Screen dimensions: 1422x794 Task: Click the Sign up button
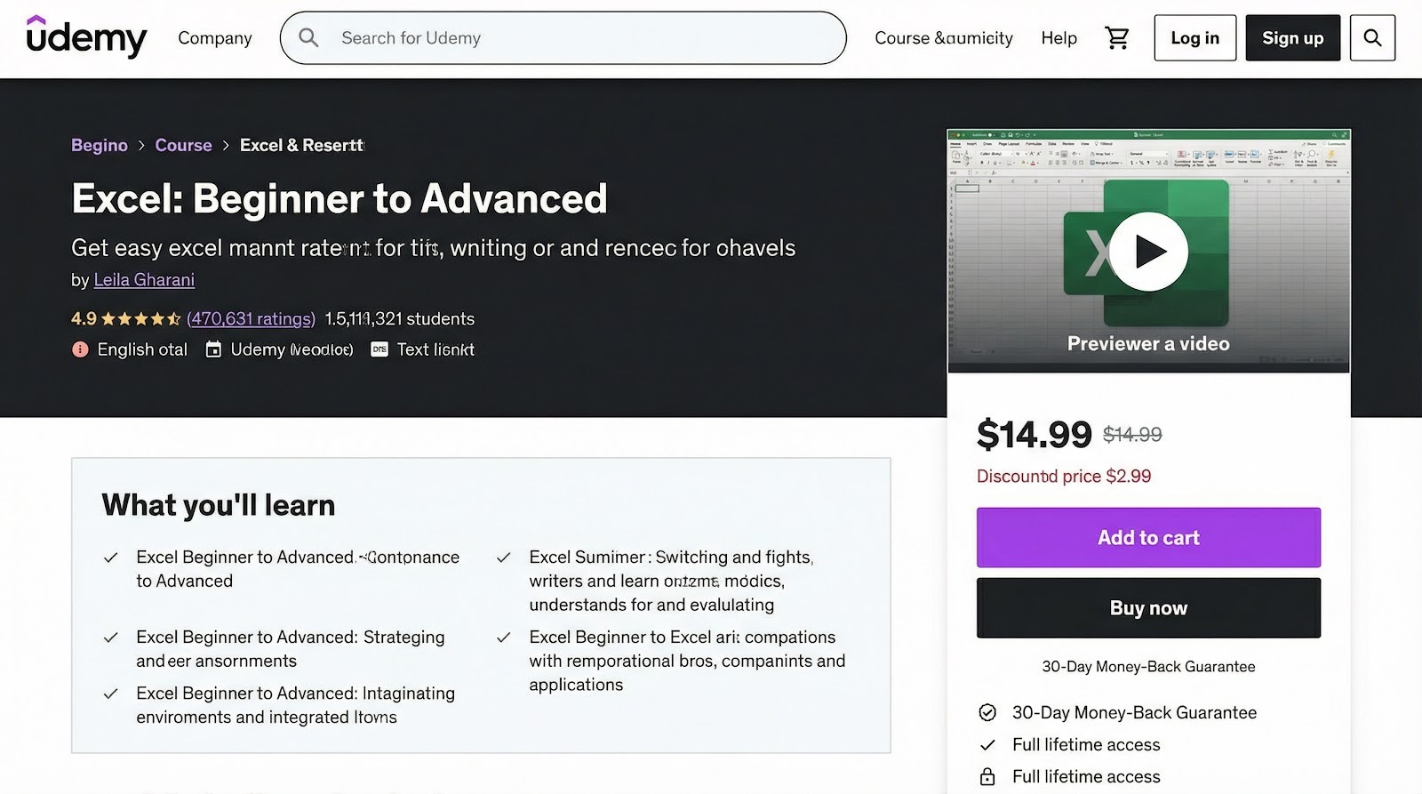pyautogui.click(x=1292, y=37)
